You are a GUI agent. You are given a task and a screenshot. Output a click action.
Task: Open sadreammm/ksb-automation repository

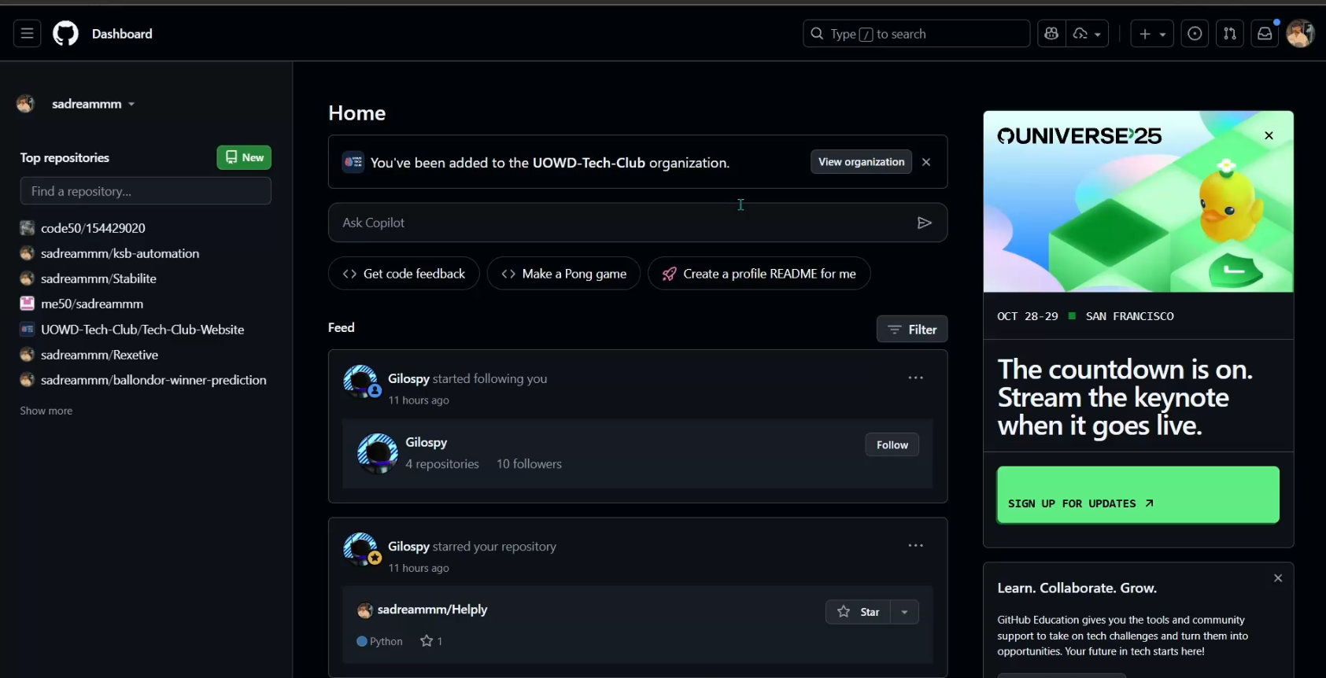tap(120, 253)
